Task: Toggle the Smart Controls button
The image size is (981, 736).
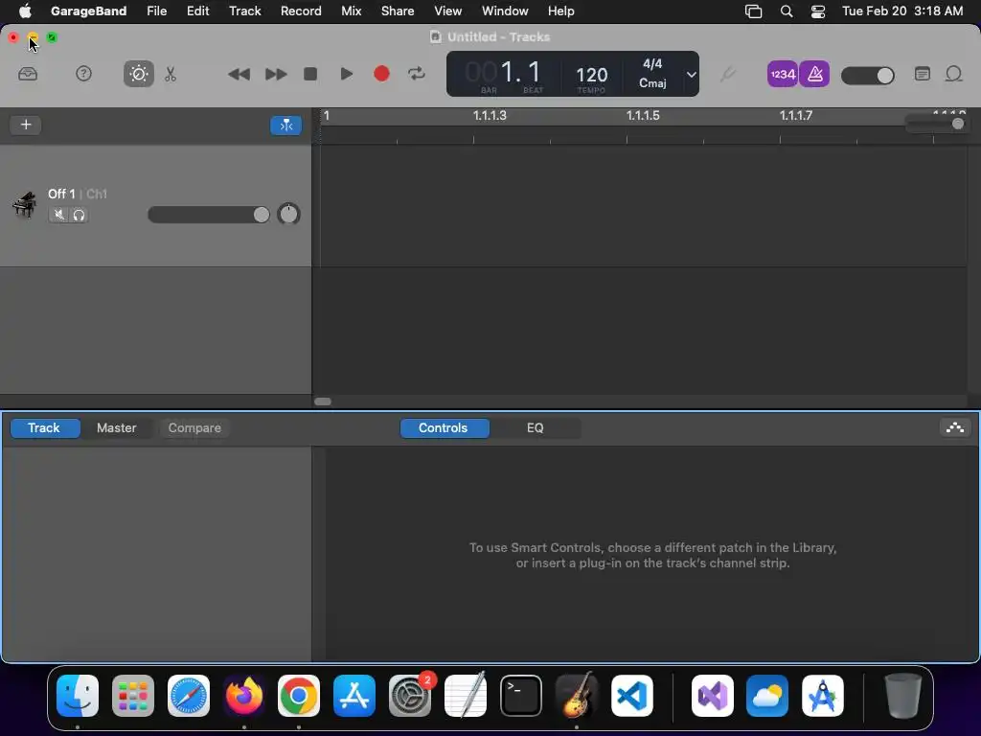Action: point(138,74)
